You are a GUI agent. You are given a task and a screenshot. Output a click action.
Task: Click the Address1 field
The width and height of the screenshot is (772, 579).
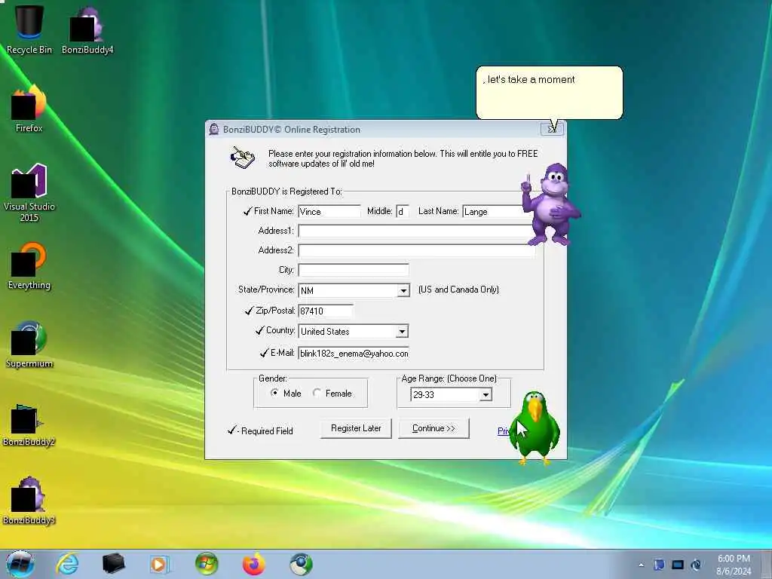click(416, 231)
